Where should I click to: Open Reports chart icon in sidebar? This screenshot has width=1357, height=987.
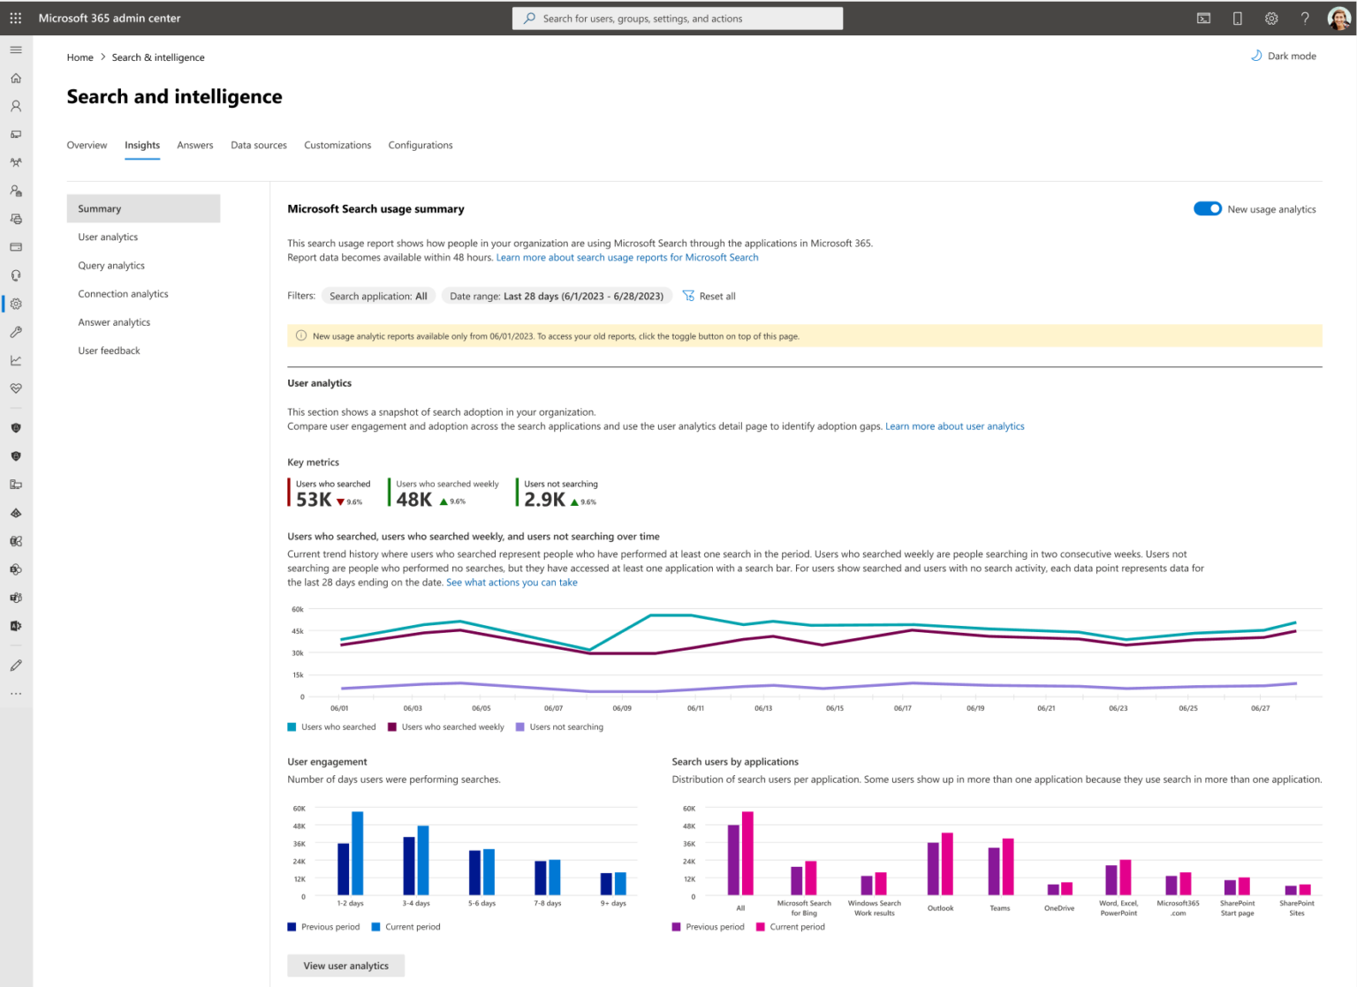[16, 360]
